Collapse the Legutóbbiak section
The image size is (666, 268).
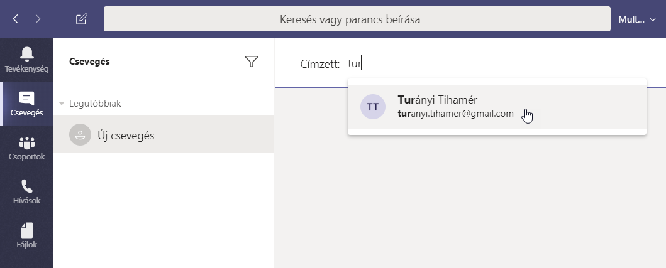coord(62,104)
